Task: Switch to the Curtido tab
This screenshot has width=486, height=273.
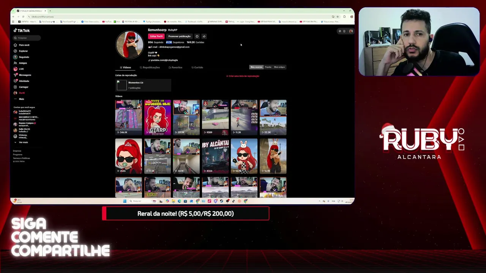Action: click(197, 67)
